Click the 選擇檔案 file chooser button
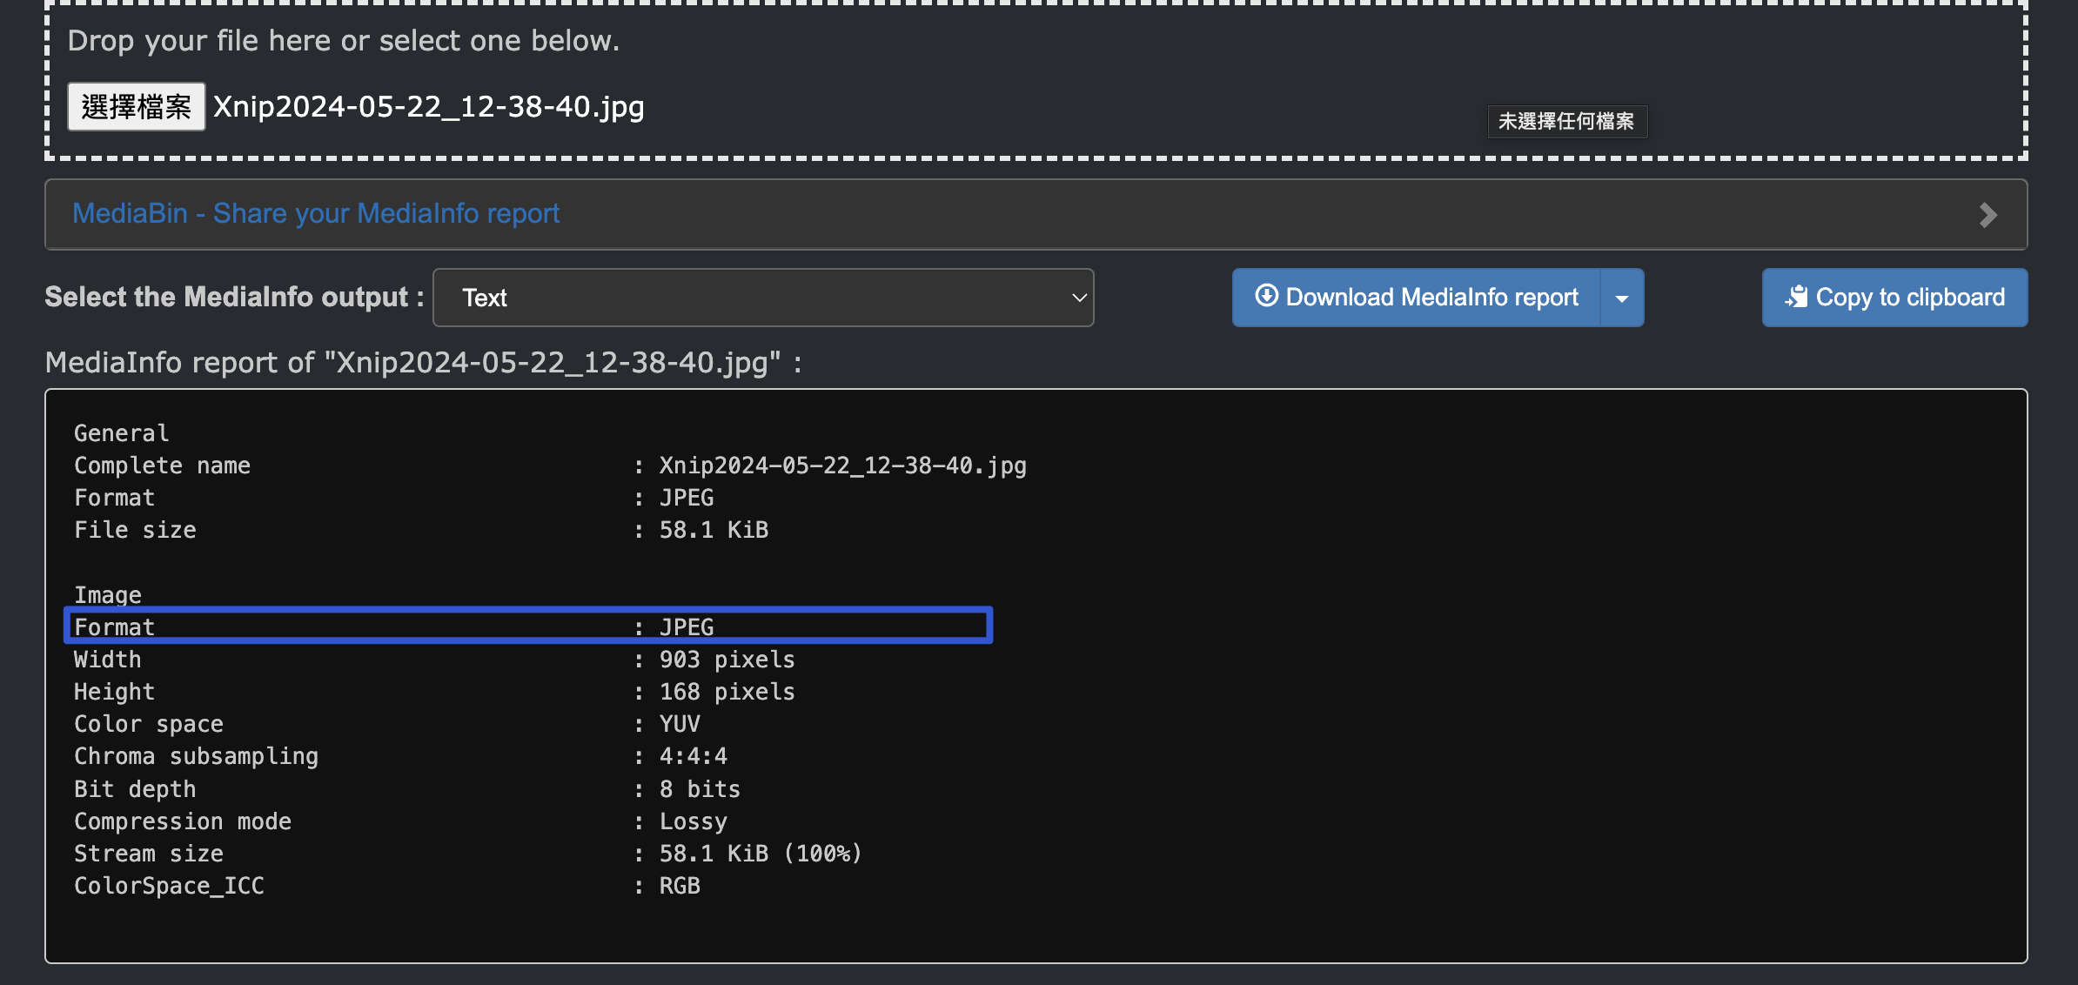Image resolution: width=2078 pixels, height=985 pixels. (x=137, y=107)
